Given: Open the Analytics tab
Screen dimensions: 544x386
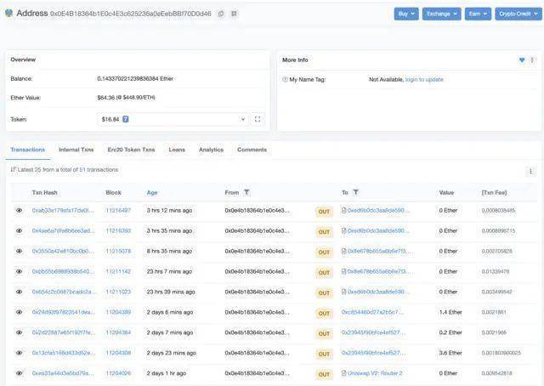Looking at the screenshot, I should tap(211, 150).
